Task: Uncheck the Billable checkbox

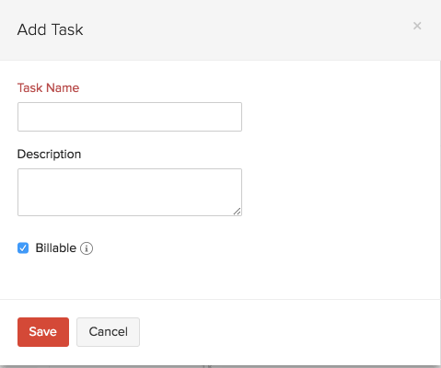Action: pos(23,248)
